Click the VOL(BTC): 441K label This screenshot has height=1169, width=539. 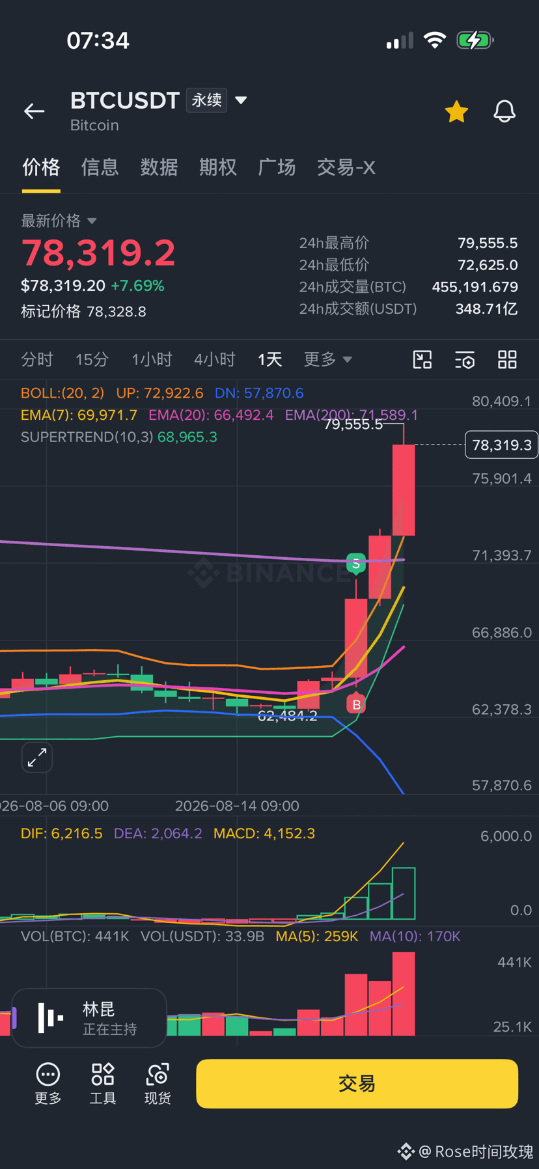click(75, 936)
